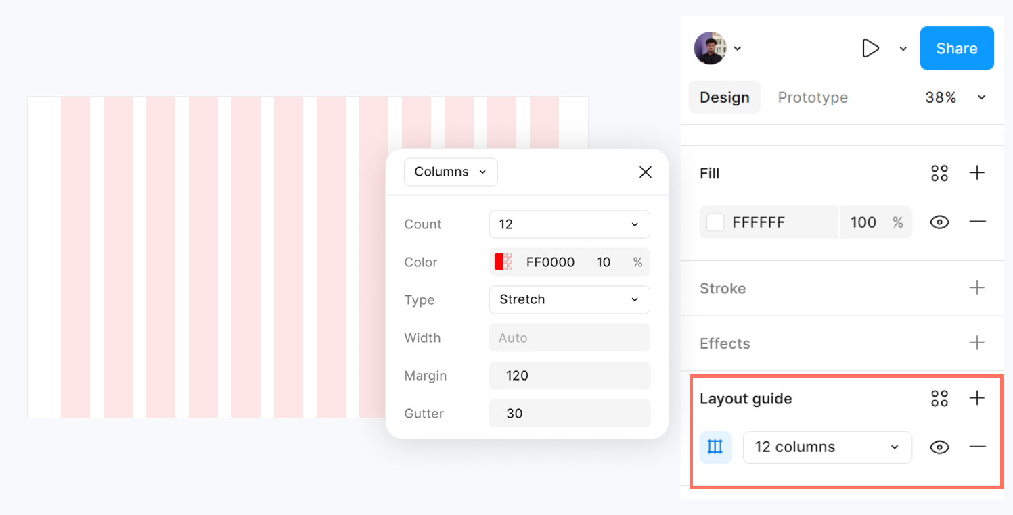Image resolution: width=1013 pixels, height=515 pixels.
Task: Add a Stroke using the plus icon
Action: point(977,287)
